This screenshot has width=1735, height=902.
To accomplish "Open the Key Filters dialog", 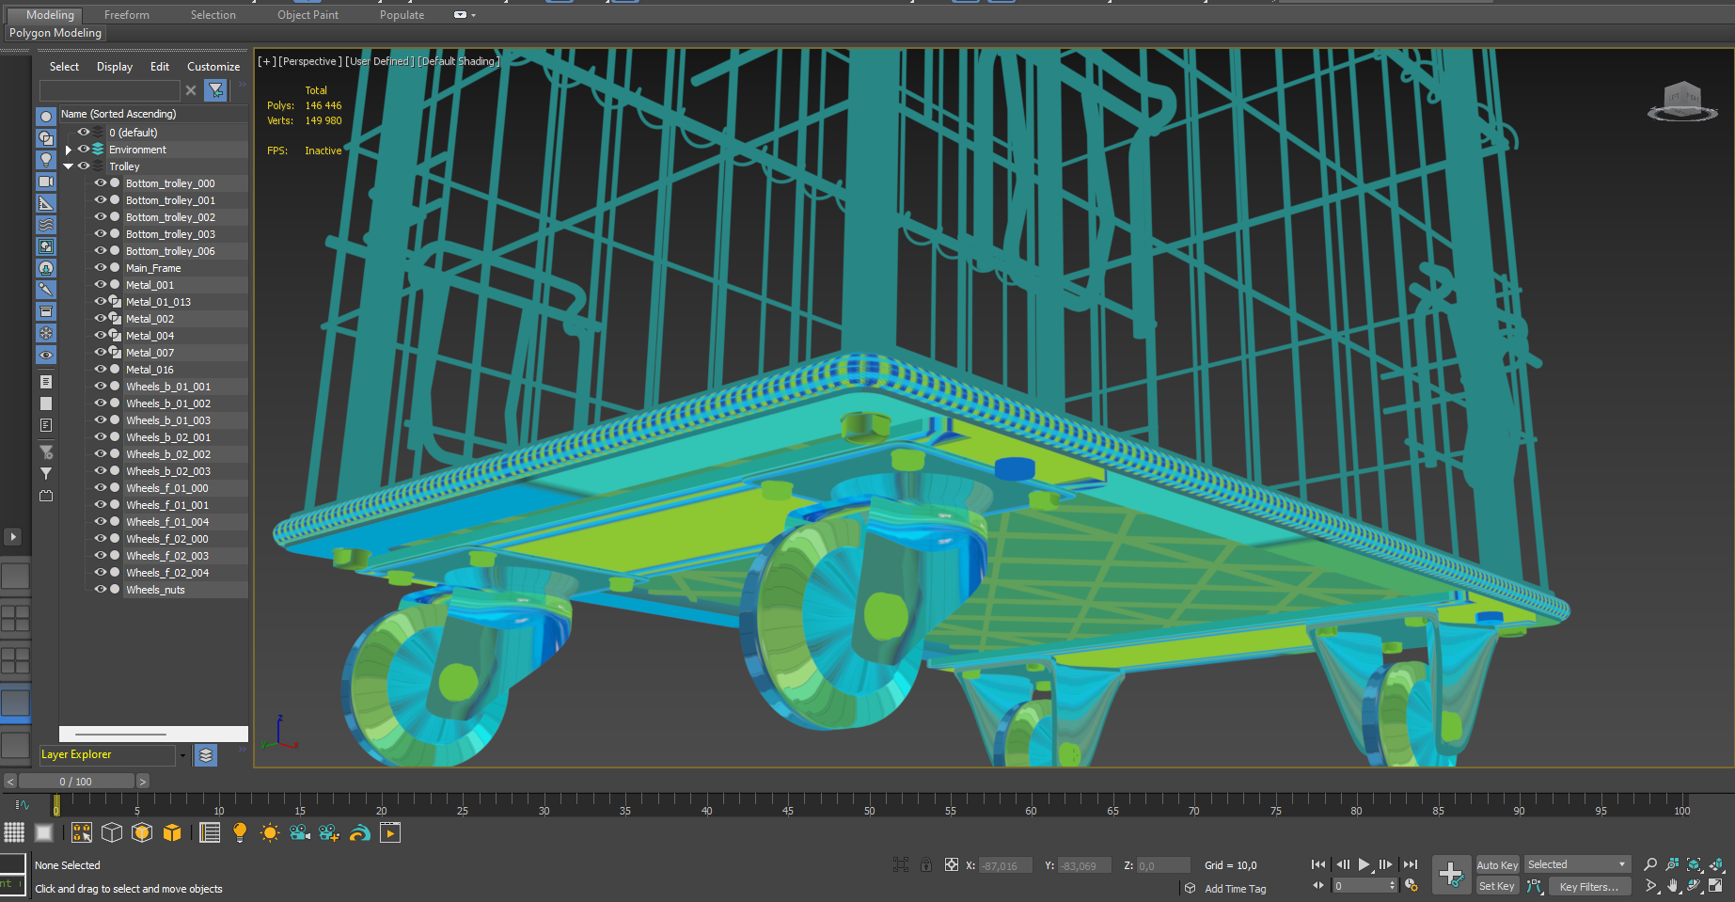I will click(1588, 886).
